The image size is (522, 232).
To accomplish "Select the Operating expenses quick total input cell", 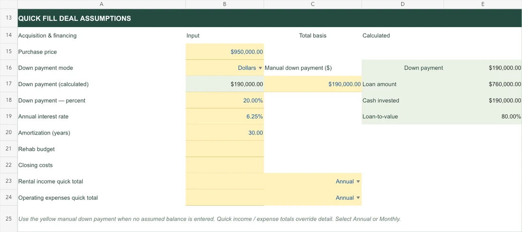I will [225, 198].
